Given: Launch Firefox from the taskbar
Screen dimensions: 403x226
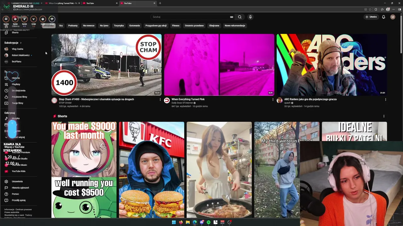Looking at the screenshot, I should (181, 222).
